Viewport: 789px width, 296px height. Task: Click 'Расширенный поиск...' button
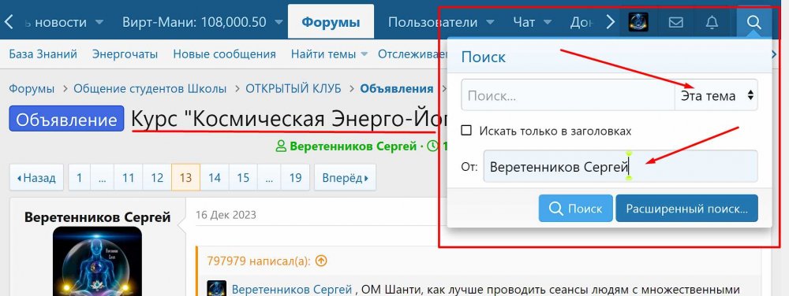point(687,208)
